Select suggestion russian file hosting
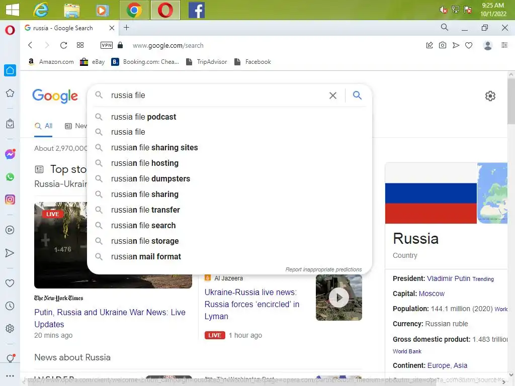Image resolution: width=515 pixels, height=386 pixels. click(229, 163)
